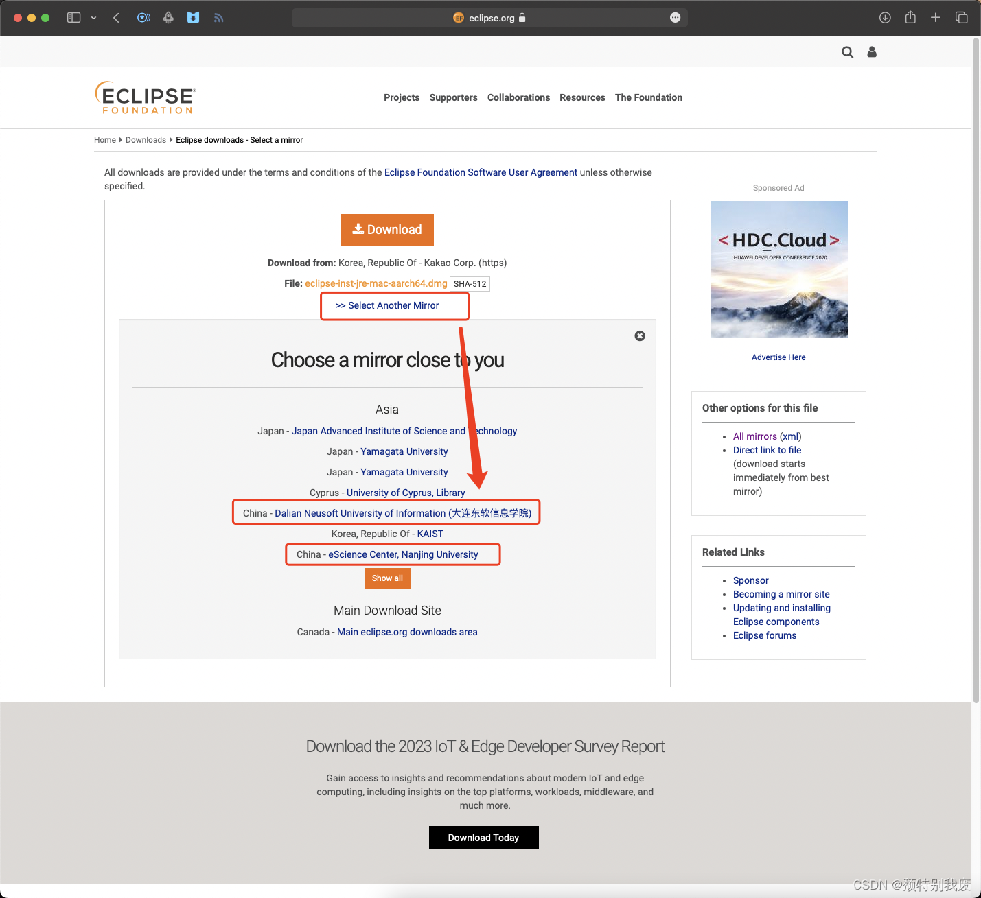Viewport: 981px width, 898px height.
Task: Open All mirrors link
Action: pos(755,436)
